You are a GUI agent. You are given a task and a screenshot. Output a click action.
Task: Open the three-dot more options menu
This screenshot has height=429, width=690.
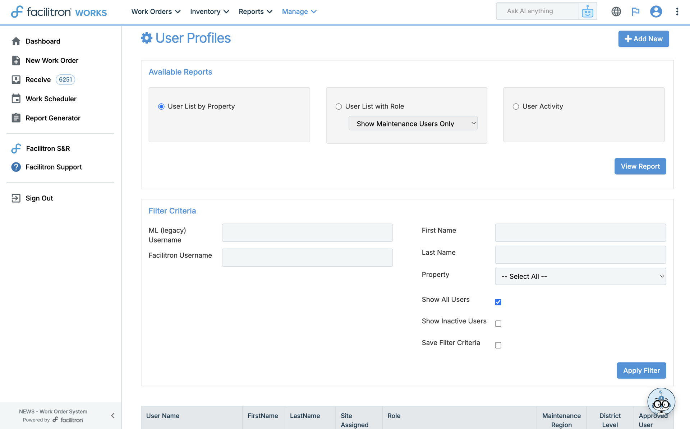coord(677,11)
